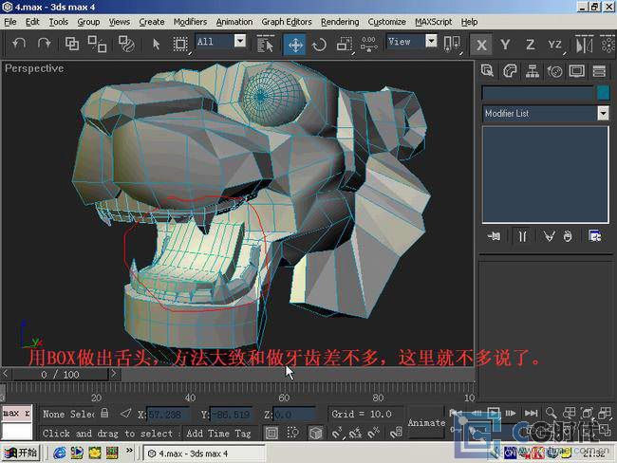Restrict transform to YZ plane
Screen dimensions: 617x463
tap(555, 45)
